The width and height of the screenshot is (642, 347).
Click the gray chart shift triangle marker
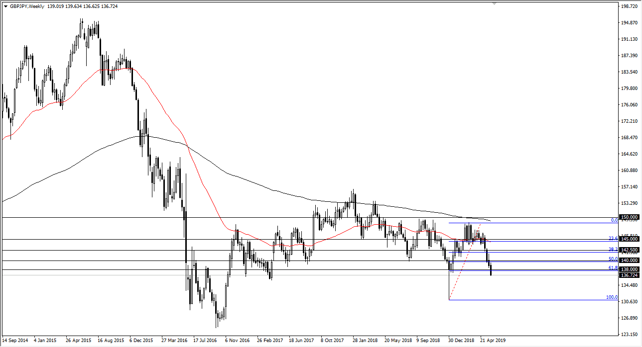[x=494, y=3]
